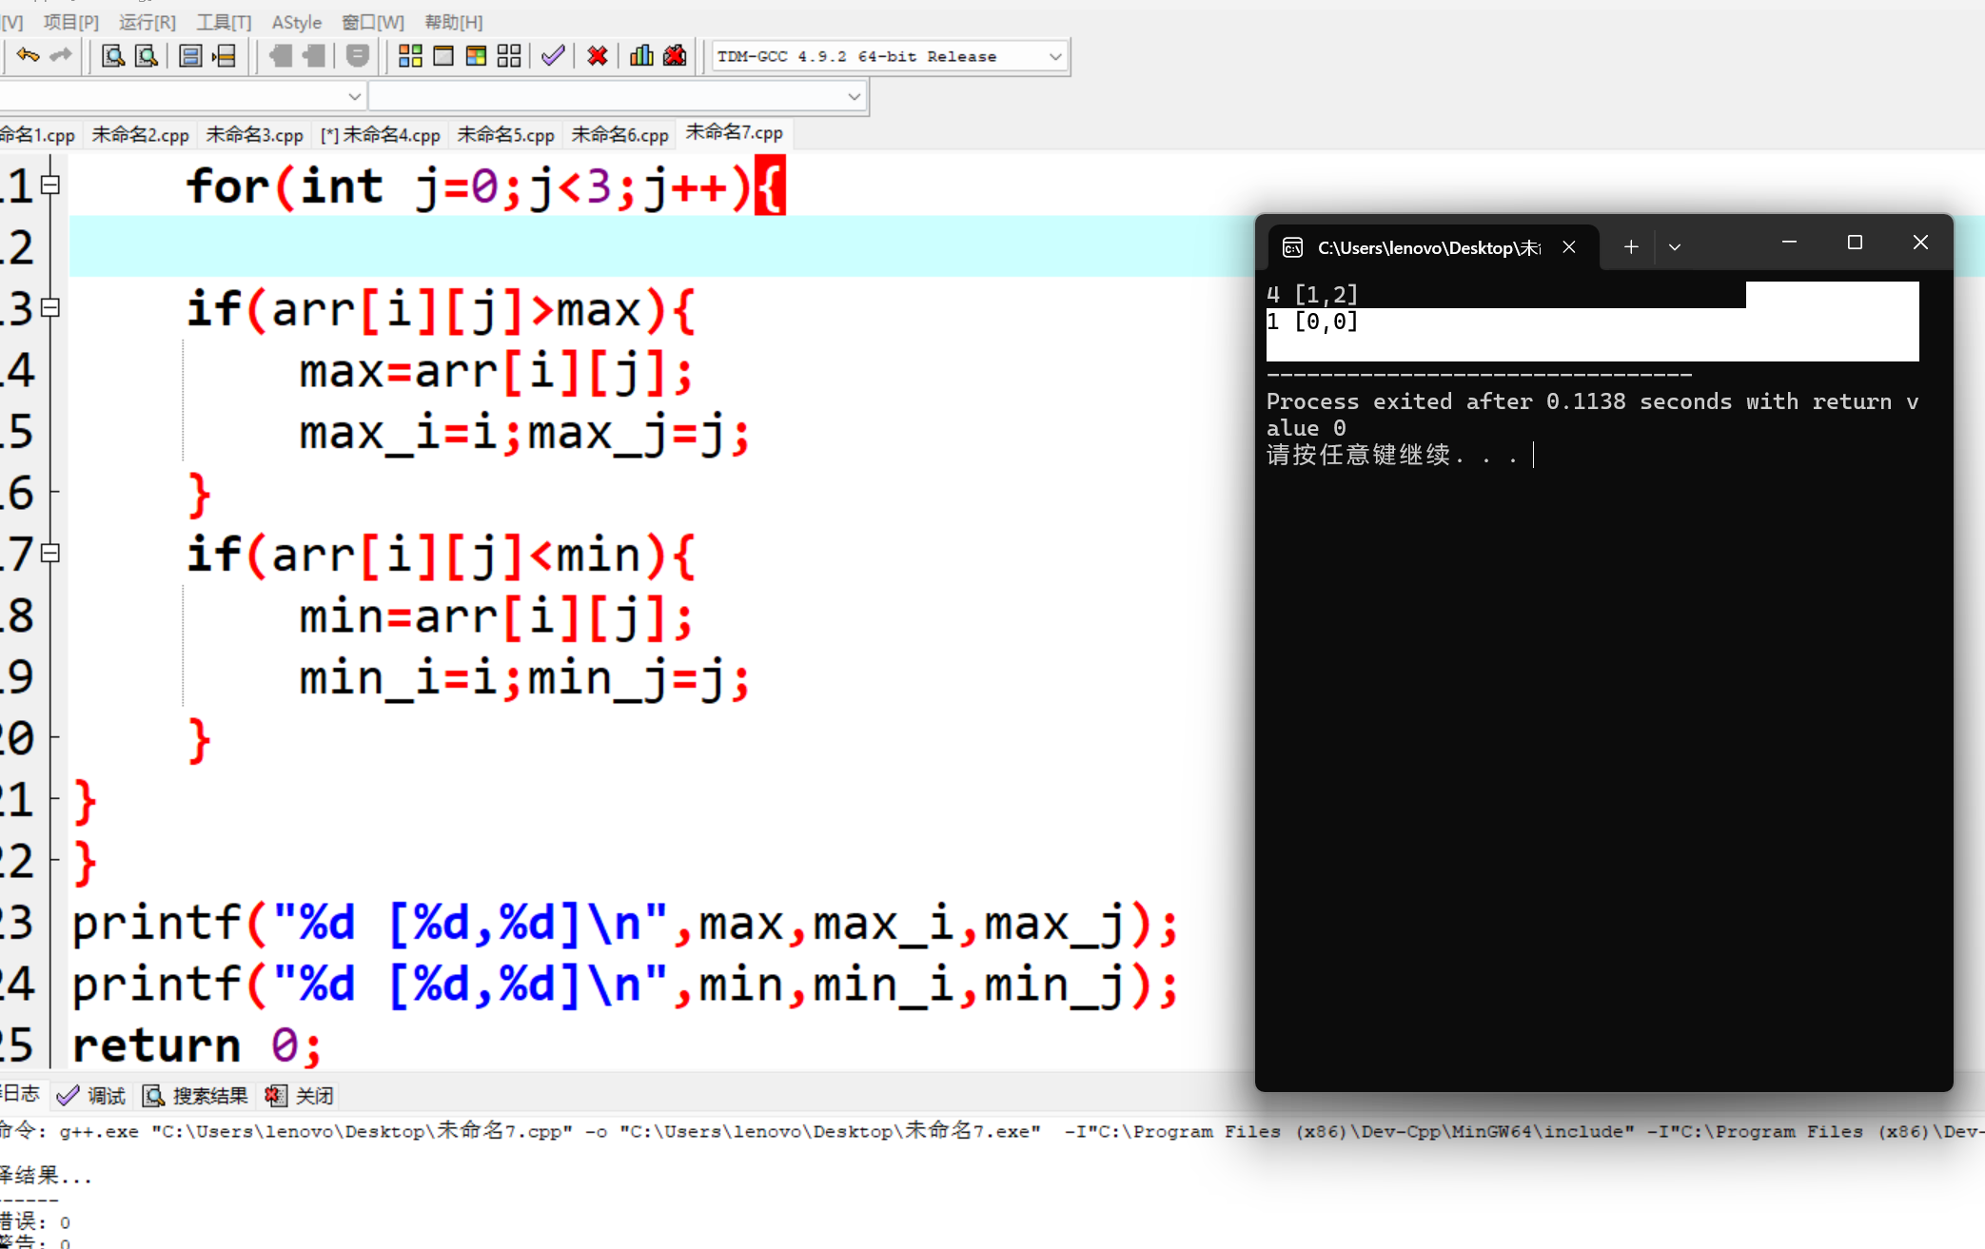Add a new terminal tab with plus
Viewport: 1985px width, 1249px height.
point(1631,247)
